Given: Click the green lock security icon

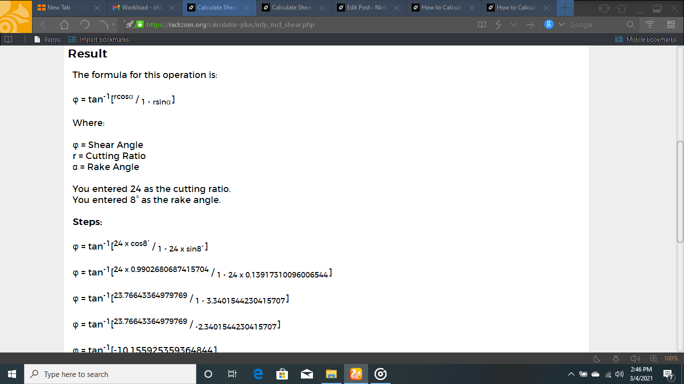Looking at the screenshot, I should [x=140, y=24].
